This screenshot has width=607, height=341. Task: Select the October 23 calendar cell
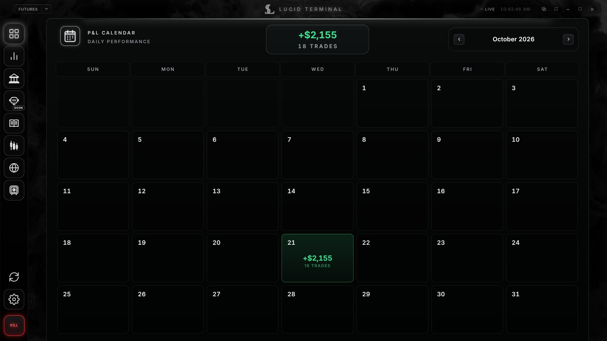(x=467, y=258)
